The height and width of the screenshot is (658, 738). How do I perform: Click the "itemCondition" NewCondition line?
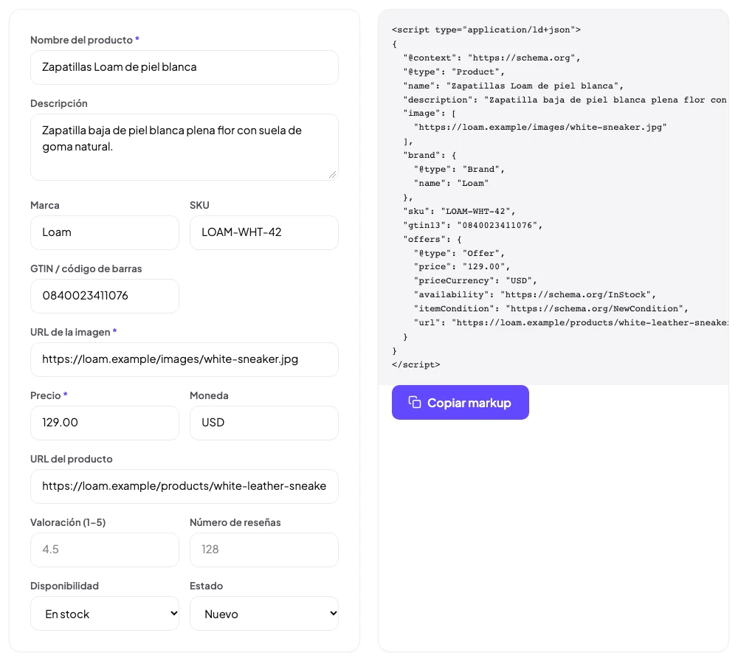pyautogui.click(x=551, y=308)
